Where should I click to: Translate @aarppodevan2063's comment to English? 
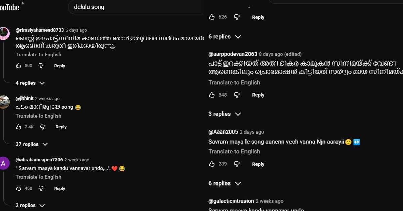coord(234,83)
